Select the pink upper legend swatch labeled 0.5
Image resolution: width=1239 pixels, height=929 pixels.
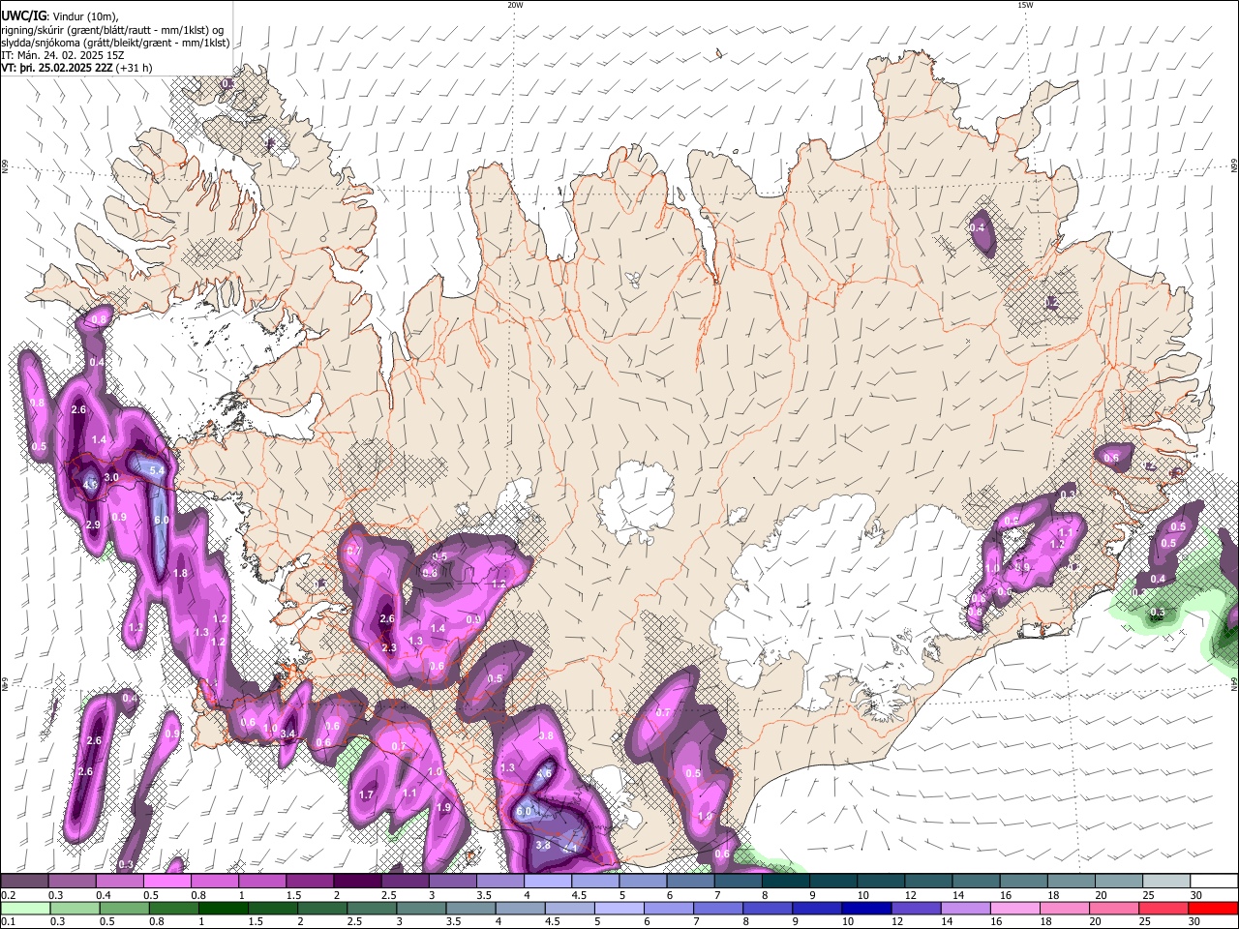(x=166, y=882)
